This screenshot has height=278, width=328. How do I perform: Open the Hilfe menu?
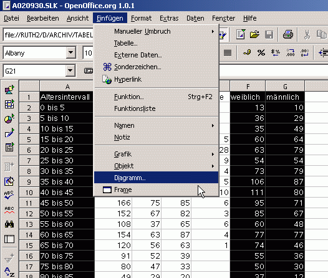point(249,18)
